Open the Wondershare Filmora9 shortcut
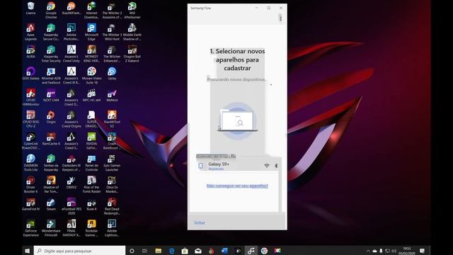453x255 pixels. pyautogui.click(x=51, y=228)
